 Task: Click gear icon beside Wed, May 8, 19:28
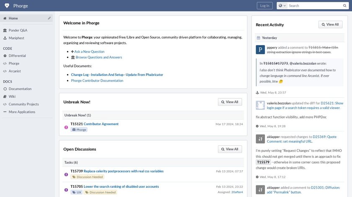(x=257, y=126)
